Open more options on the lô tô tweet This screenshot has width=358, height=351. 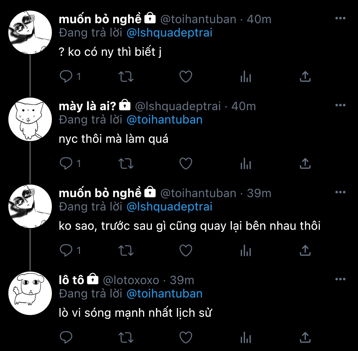click(340, 279)
